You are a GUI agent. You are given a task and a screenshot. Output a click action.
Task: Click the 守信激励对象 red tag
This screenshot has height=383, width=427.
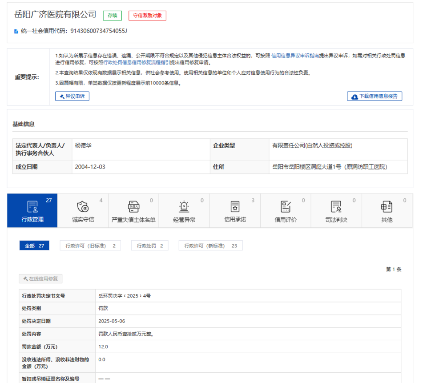147,16
